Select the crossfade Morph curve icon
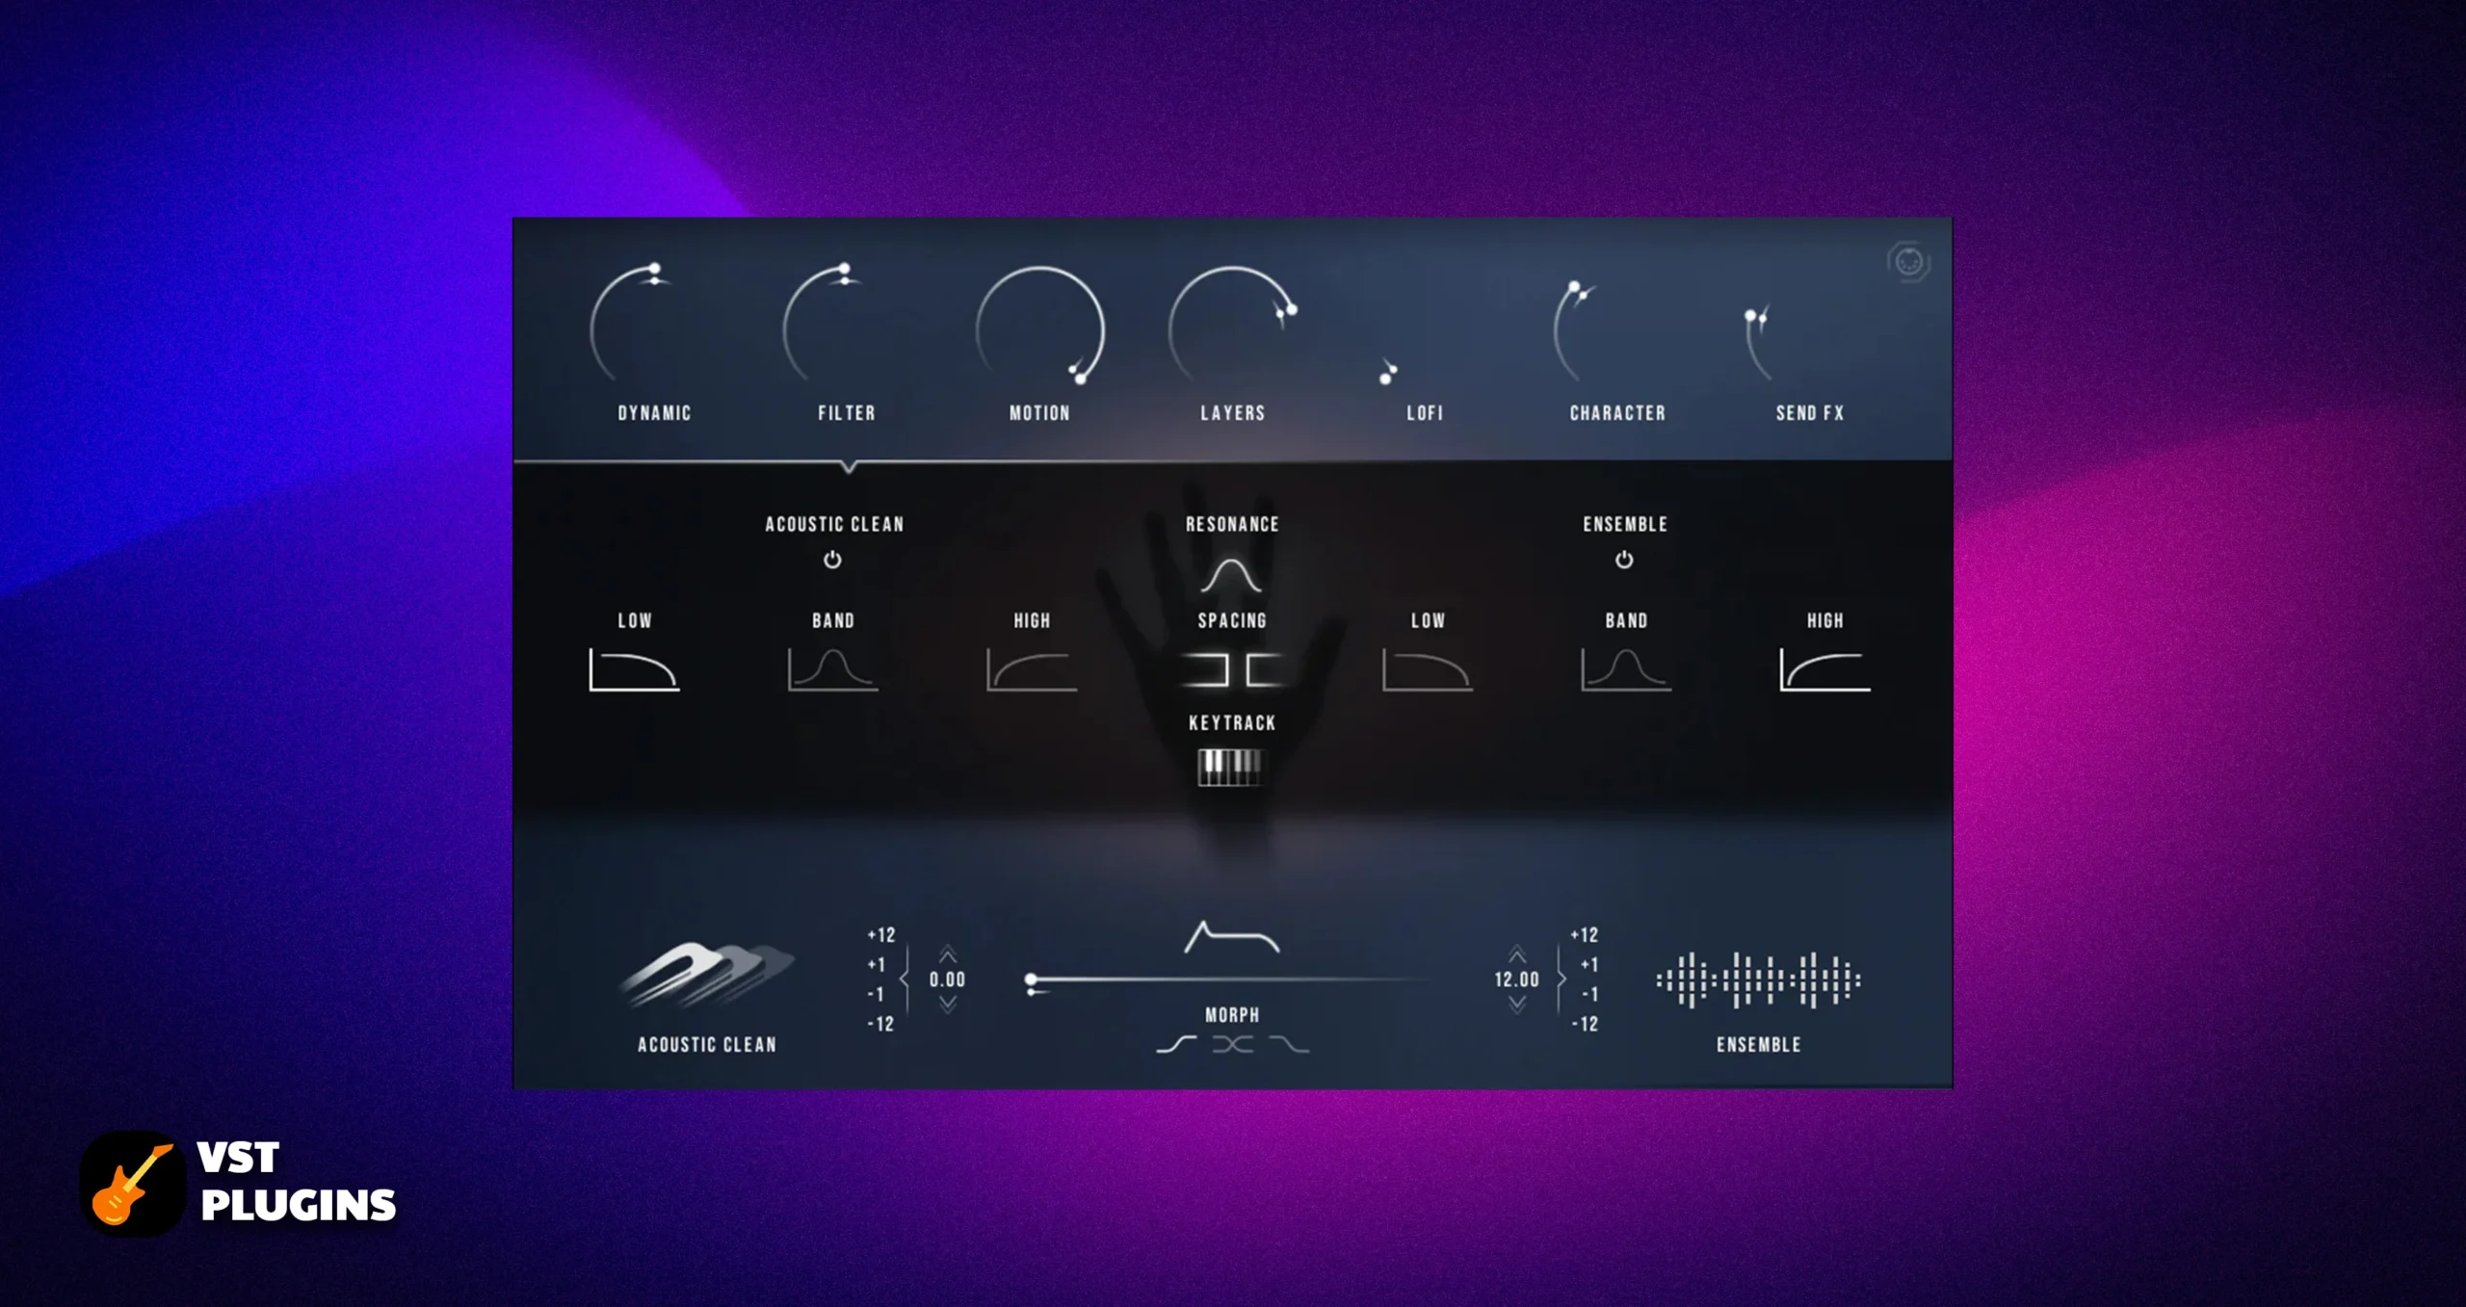 [x=1233, y=1045]
